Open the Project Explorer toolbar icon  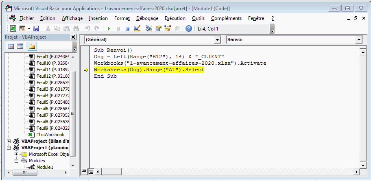click(148, 28)
